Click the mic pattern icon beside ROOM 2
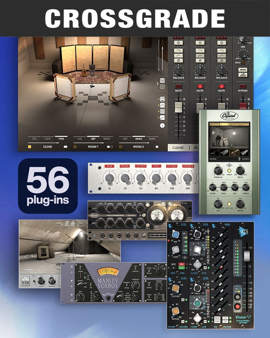 pyautogui.click(x=157, y=147)
